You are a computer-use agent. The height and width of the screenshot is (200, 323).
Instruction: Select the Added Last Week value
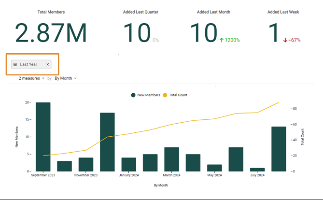[273, 33]
